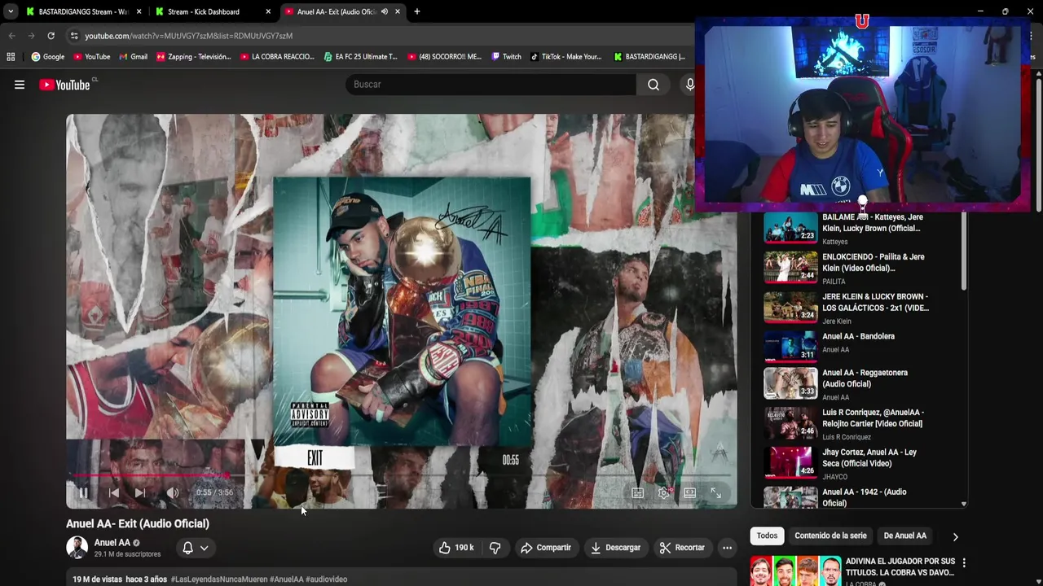Select Contenido de la serie chip

(x=830, y=536)
